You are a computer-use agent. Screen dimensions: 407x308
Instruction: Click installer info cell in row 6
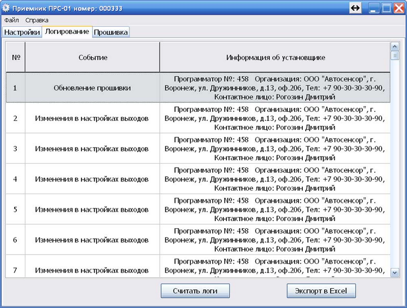pyautogui.click(x=275, y=239)
